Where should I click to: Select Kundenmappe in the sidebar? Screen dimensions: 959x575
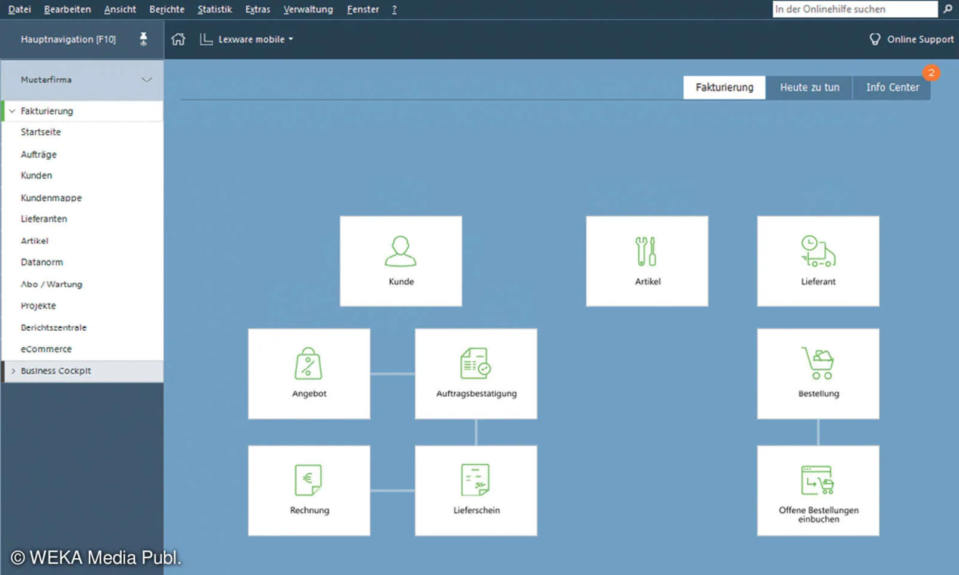(x=51, y=198)
